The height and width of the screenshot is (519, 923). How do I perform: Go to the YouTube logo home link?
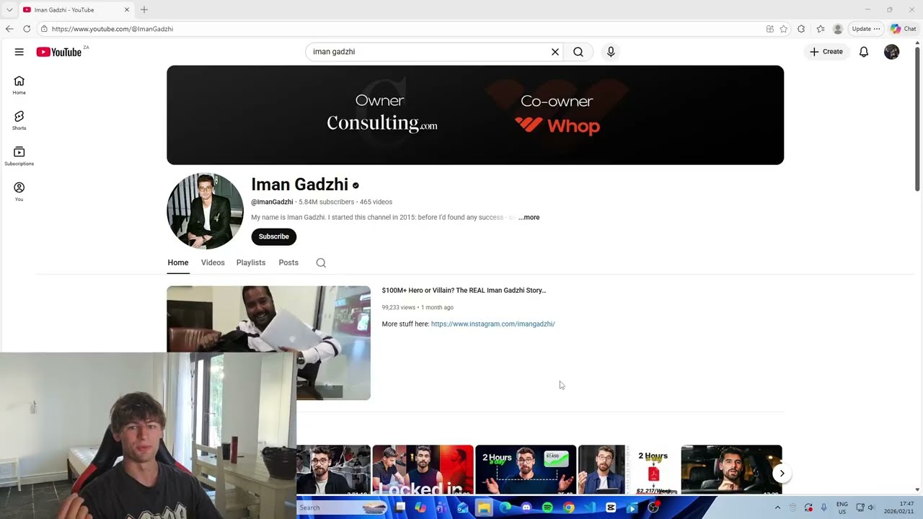click(x=59, y=52)
